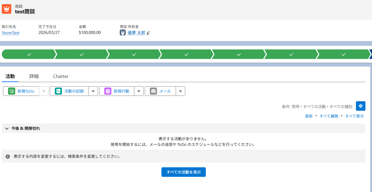Click the change owner icon
This screenshot has width=372, height=192.
pos(148,33)
